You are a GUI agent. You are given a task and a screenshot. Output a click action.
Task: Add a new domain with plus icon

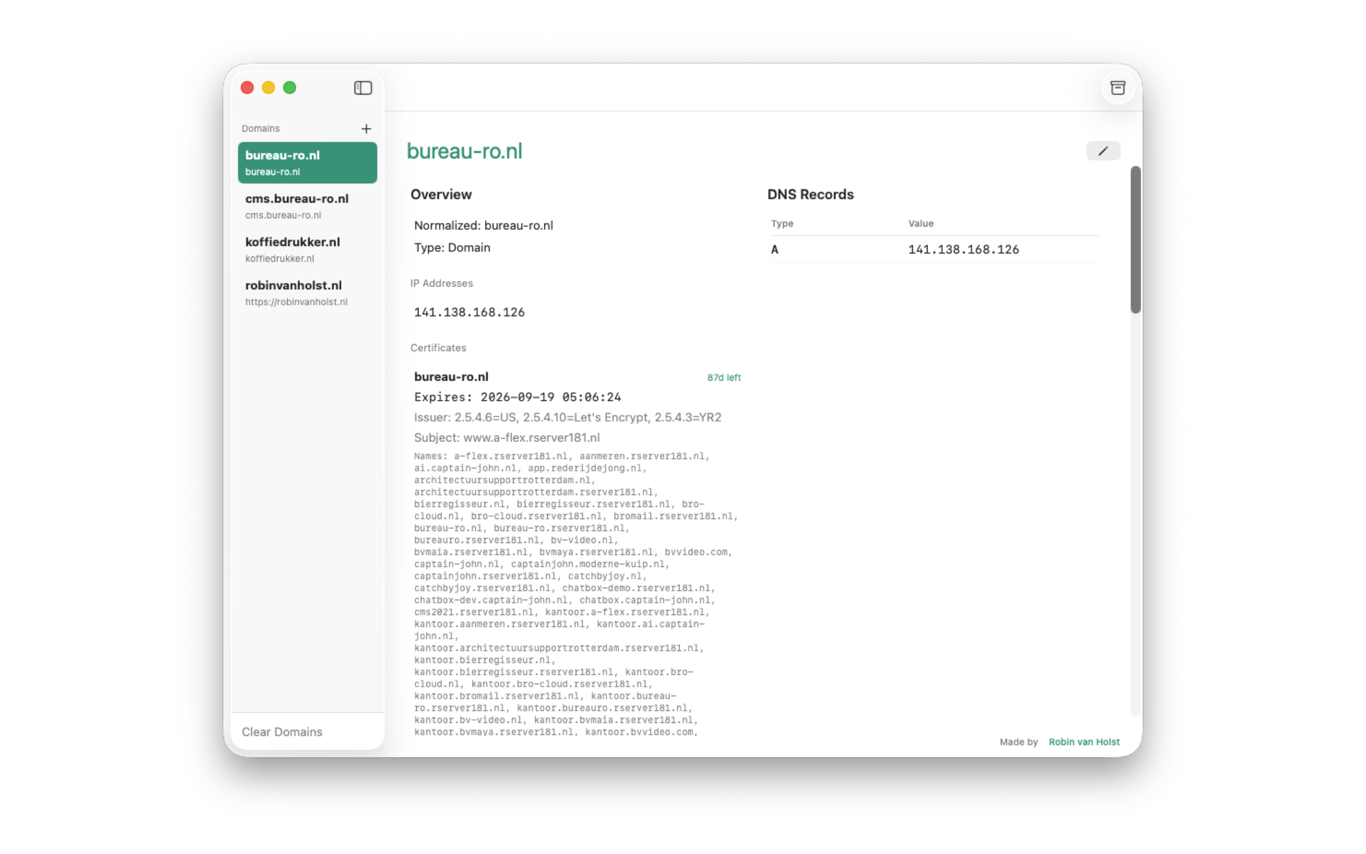pos(366,129)
